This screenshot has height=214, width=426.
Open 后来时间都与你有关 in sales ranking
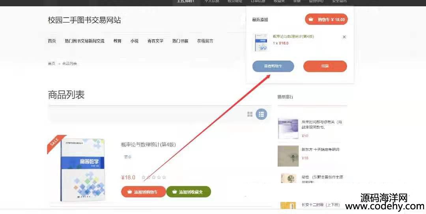(x=322, y=125)
